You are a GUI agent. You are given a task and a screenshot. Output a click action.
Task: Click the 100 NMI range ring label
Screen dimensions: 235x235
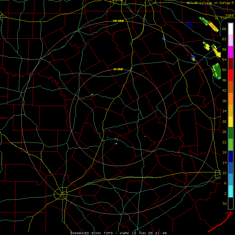pyautogui.click(x=118, y=21)
